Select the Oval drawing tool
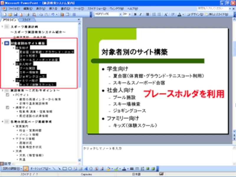 (70, 168)
